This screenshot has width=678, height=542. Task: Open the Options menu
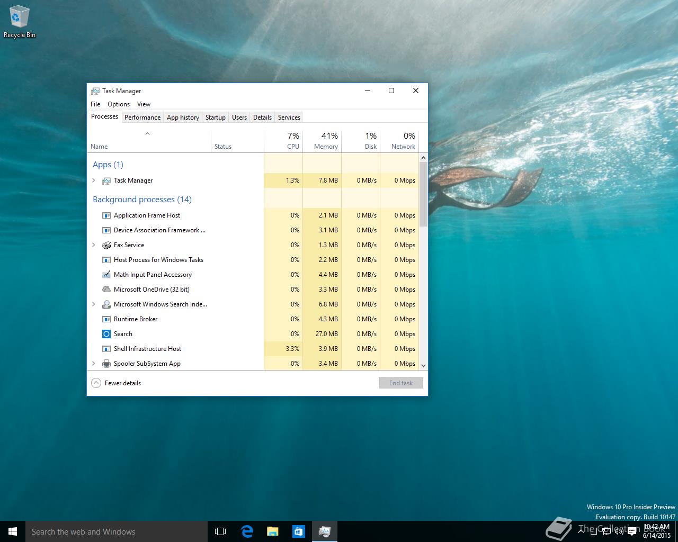tap(119, 104)
